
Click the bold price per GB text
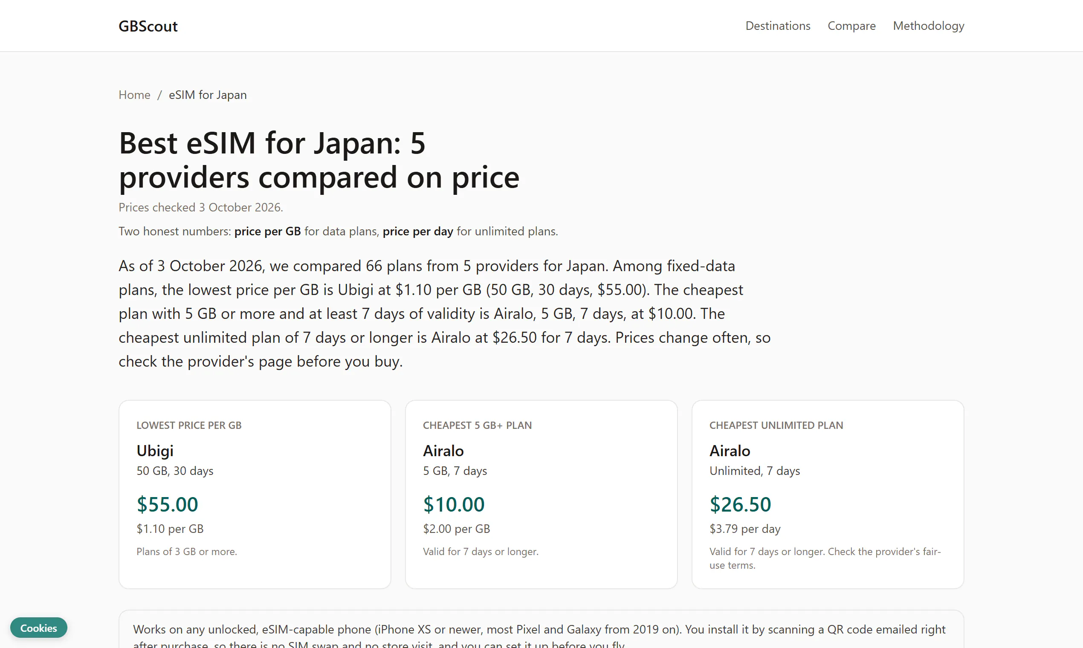(268, 231)
